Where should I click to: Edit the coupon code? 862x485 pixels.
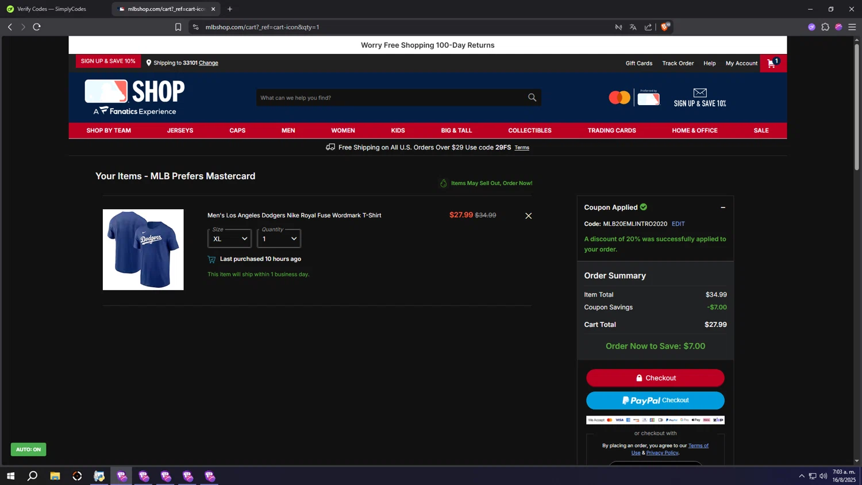(x=678, y=224)
